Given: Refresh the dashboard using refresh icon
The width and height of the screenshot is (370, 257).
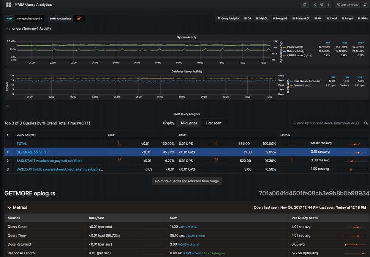Looking at the screenshot, I should click(x=365, y=5).
